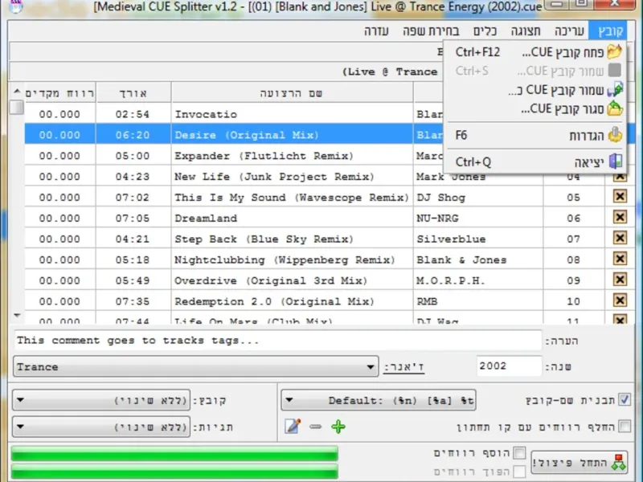This screenshot has height=482, width=643.
Task: Click the gray minus remove-pattern icon
Action: point(315,427)
